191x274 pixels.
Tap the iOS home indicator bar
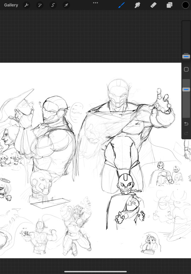tap(95, 272)
